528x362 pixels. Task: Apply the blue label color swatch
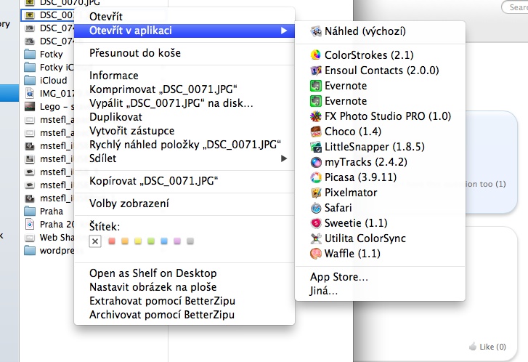coord(164,241)
